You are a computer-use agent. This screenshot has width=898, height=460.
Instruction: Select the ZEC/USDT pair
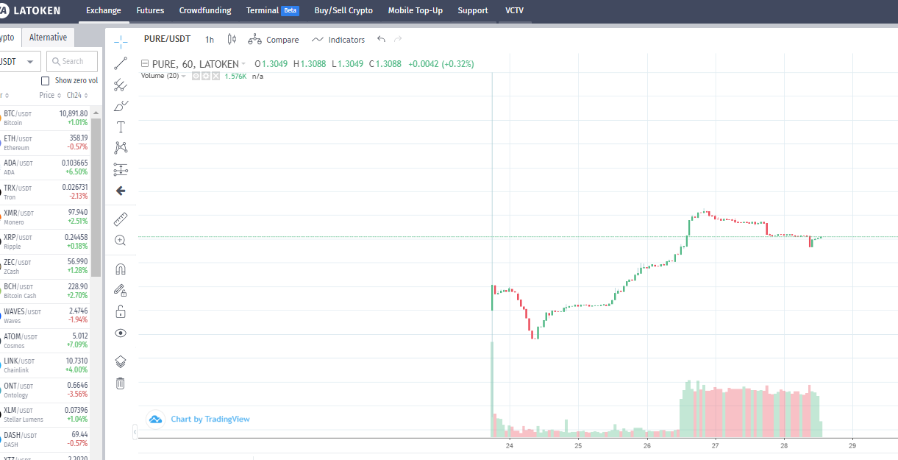46,266
